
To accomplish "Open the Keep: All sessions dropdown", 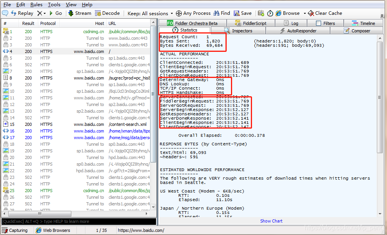I will click(x=150, y=13).
